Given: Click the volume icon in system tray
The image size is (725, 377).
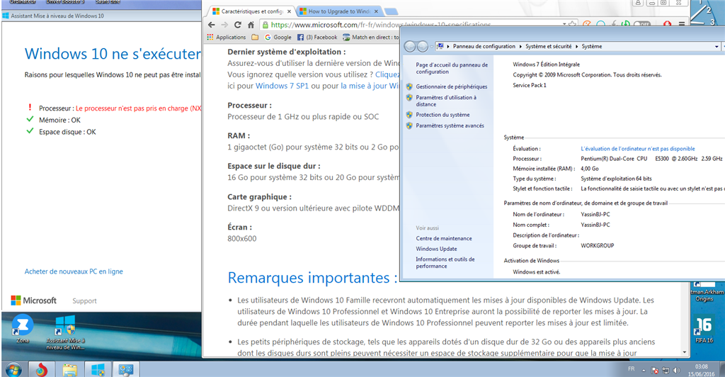Looking at the screenshot, I should 677,370.
